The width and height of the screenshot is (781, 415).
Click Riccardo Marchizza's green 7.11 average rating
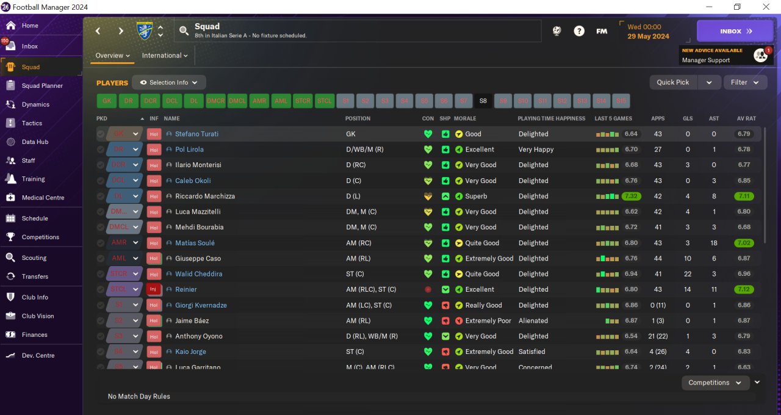point(744,197)
